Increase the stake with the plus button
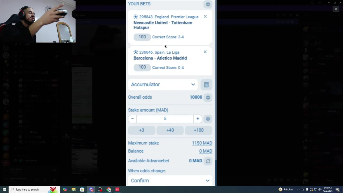Viewport: 343px width, 193px height. 198,119
